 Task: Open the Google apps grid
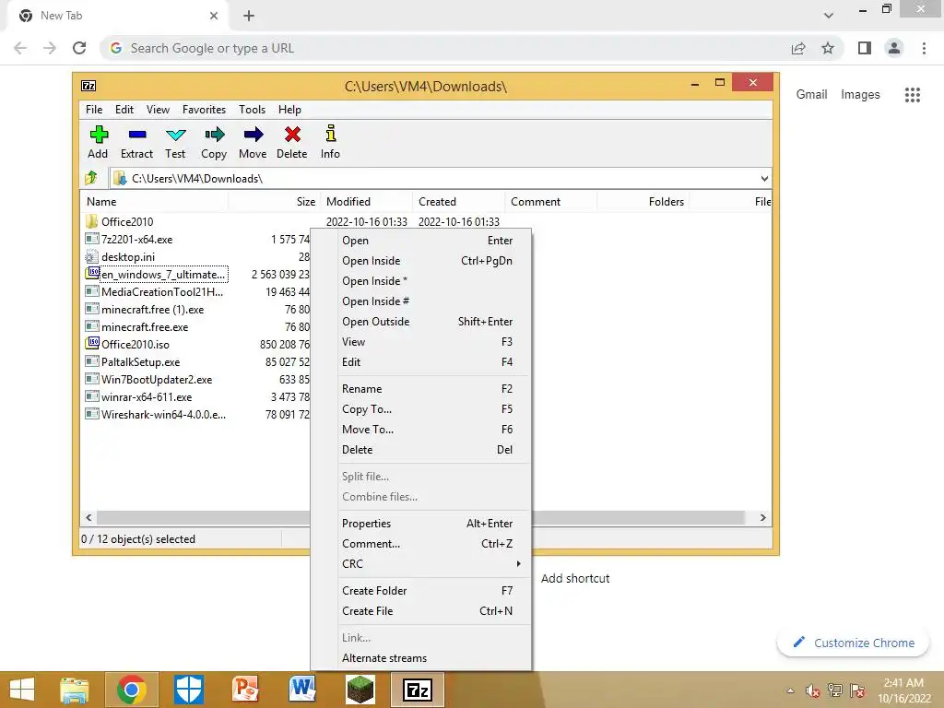point(912,95)
